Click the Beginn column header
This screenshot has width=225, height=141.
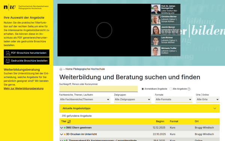(x=160, y=121)
